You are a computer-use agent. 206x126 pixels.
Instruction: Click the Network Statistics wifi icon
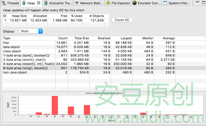(77, 3)
